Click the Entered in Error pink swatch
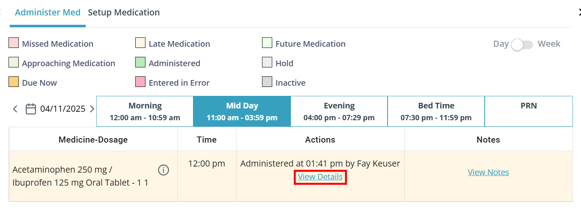Screen dimensions: 581x210 [140, 82]
